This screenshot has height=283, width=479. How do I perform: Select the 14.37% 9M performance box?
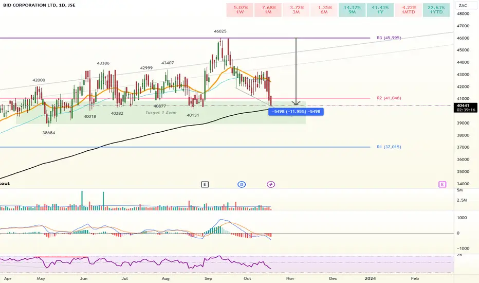(352, 10)
